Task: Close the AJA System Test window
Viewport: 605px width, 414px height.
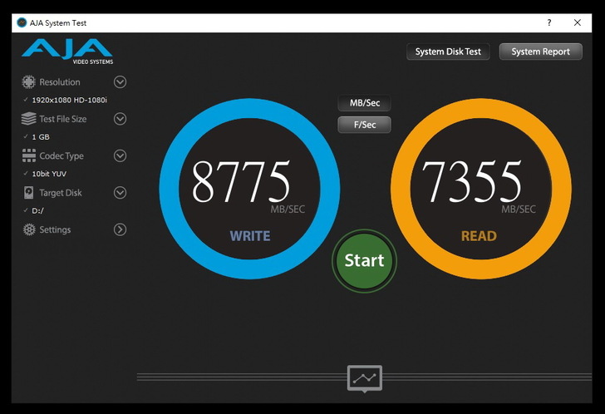Action: (x=578, y=22)
